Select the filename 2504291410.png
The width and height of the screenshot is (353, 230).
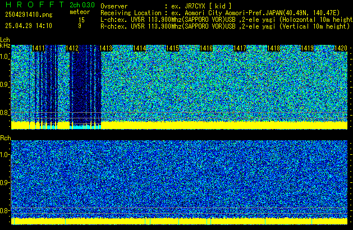pyautogui.click(x=29, y=15)
